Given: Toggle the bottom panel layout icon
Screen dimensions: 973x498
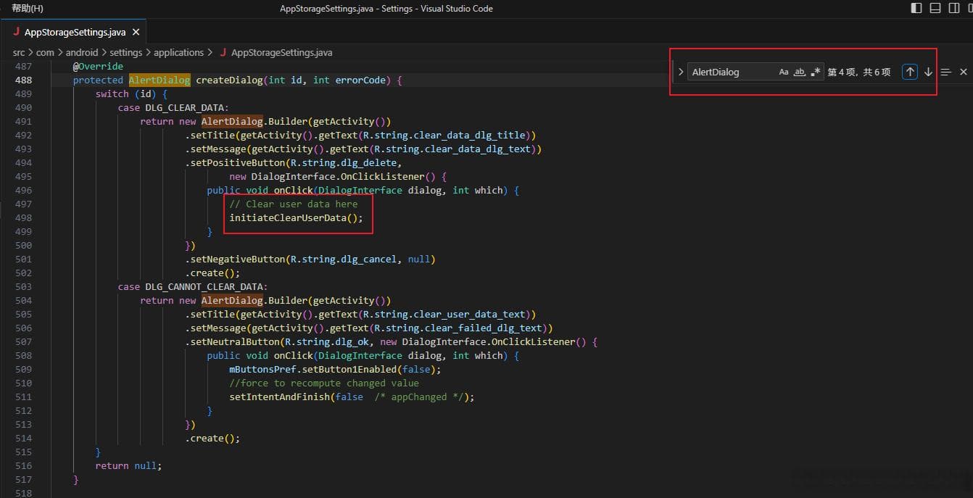Looking at the screenshot, I should pos(935,8).
